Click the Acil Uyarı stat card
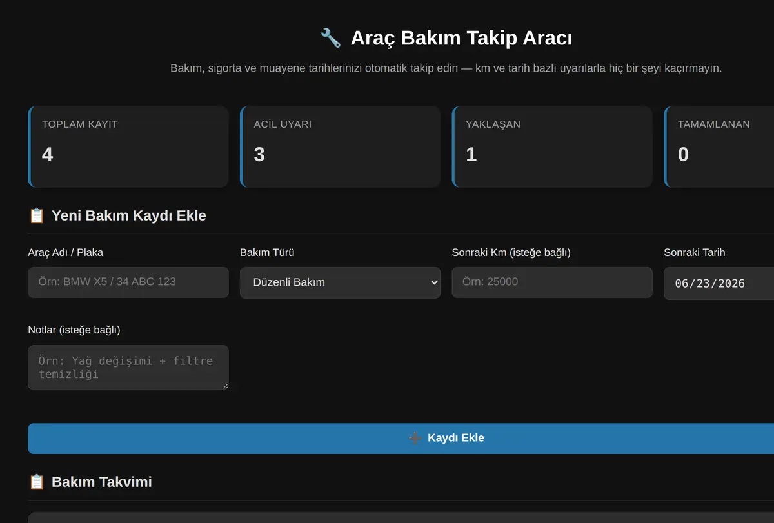The image size is (774, 523). pos(340,147)
